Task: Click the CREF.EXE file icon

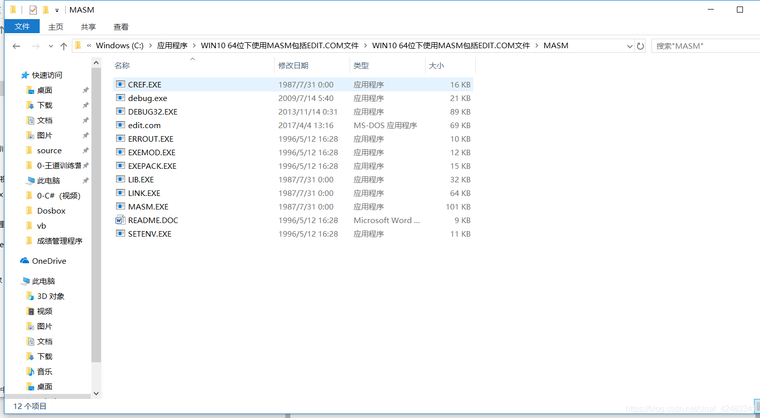Action: (121, 84)
